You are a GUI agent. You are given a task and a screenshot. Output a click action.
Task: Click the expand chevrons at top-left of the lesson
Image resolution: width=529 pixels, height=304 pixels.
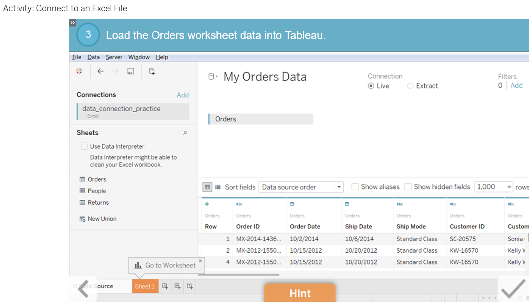click(x=73, y=23)
